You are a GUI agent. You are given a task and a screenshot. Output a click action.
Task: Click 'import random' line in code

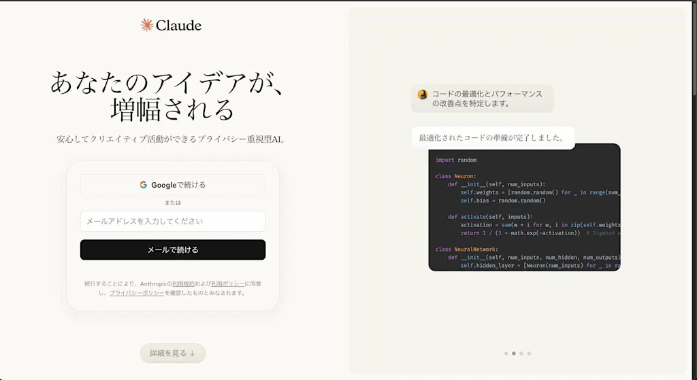(x=456, y=160)
